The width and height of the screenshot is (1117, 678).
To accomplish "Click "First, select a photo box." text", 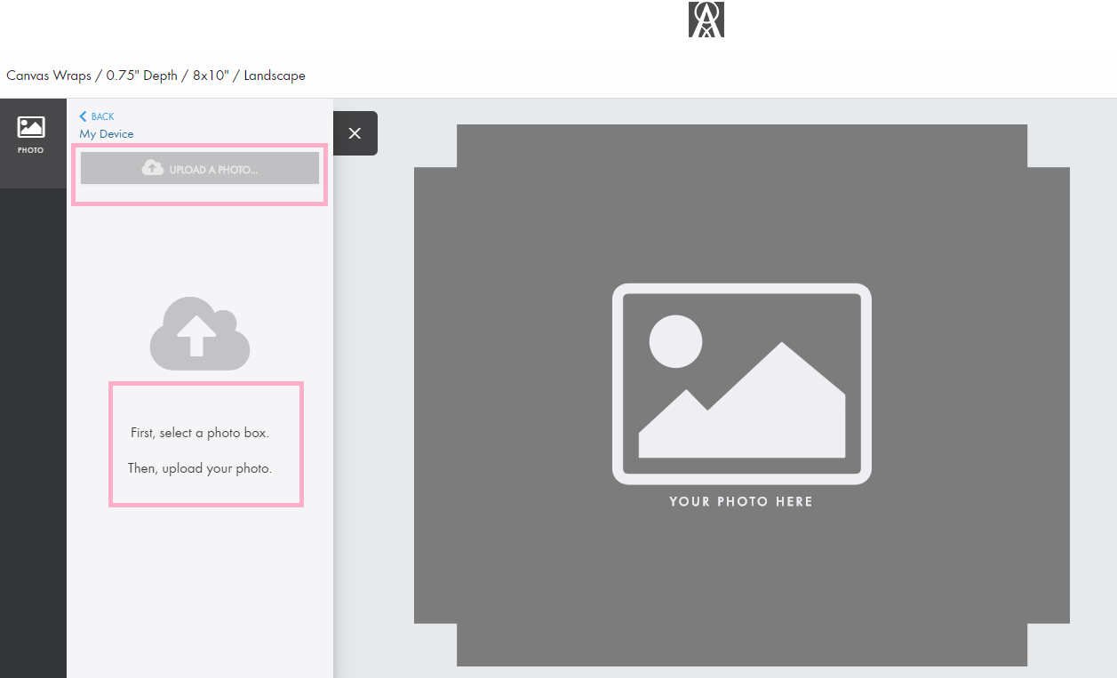I will (200, 433).
